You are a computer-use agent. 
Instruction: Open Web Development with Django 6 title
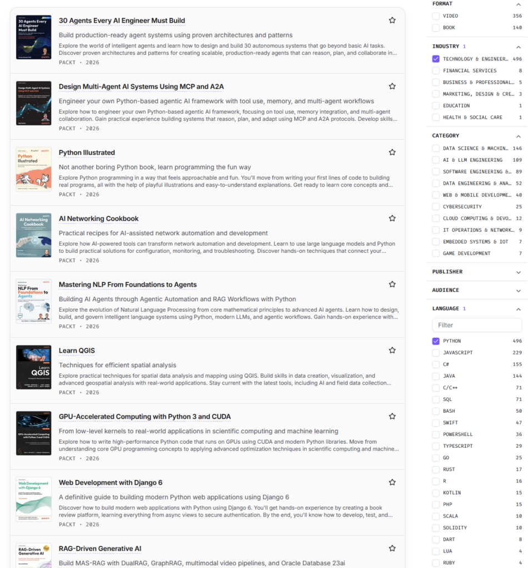110,483
